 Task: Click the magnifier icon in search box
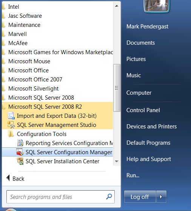pos(109,197)
